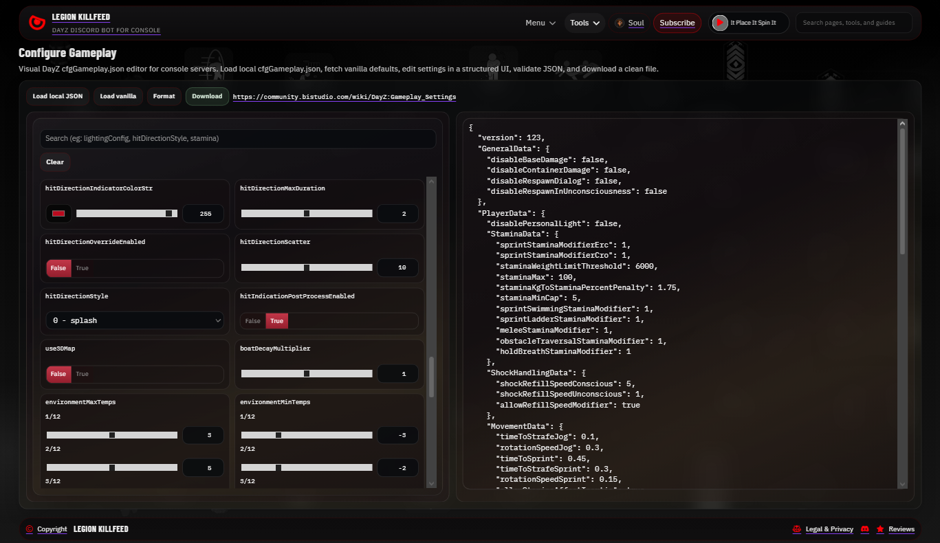Click the "allowRefillSpeedModifier": true line
The height and width of the screenshot is (543, 940).
pos(567,405)
